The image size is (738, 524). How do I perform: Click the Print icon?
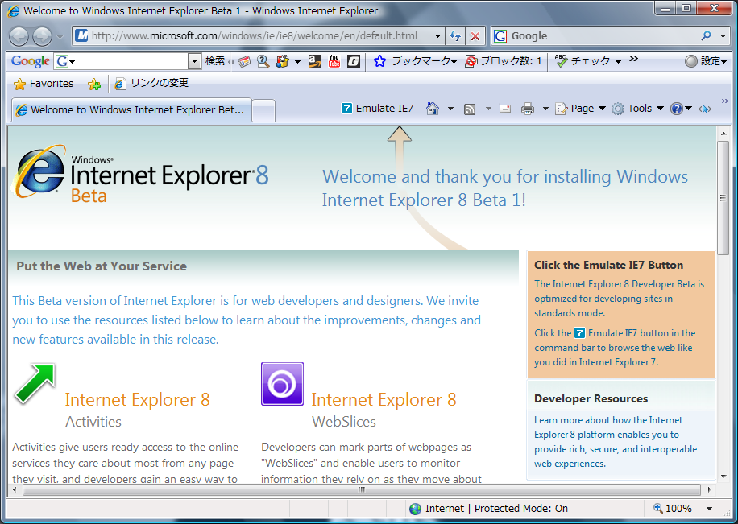528,109
